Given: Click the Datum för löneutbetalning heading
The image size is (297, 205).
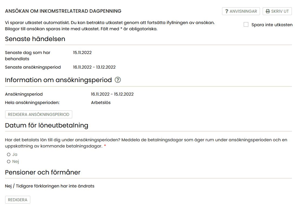Looking at the screenshot, I should click(47, 125).
